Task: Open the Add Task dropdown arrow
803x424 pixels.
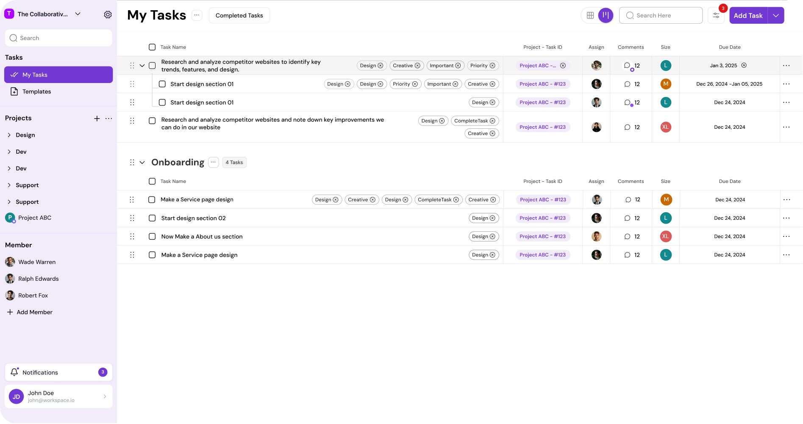Action: (x=775, y=16)
